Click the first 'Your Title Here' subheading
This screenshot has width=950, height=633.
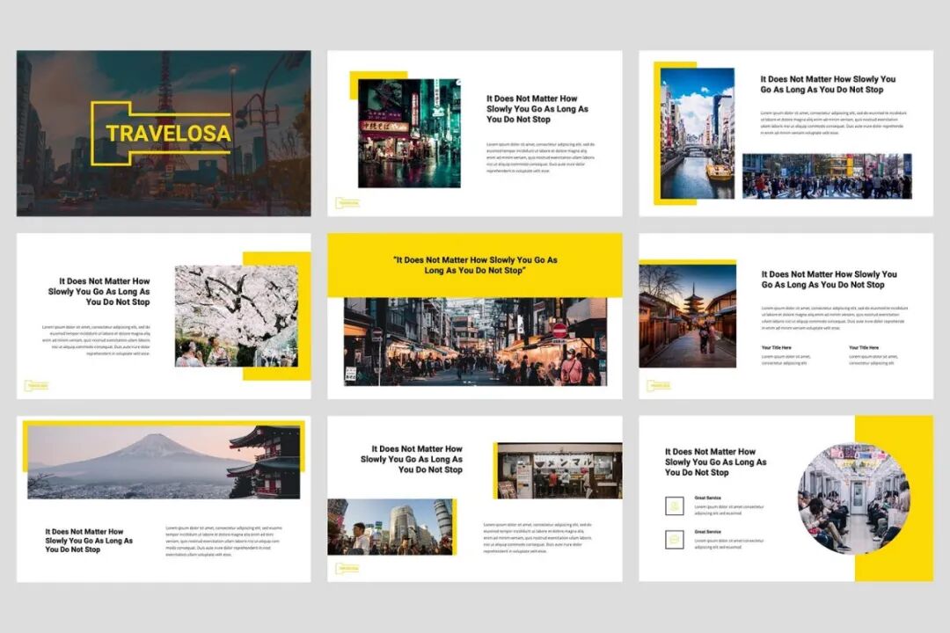coord(776,347)
